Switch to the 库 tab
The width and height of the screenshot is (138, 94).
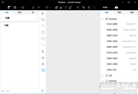(33, 12)
